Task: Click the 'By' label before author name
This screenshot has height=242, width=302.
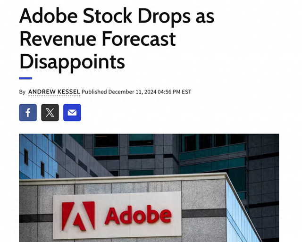Action: (x=22, y=92)
